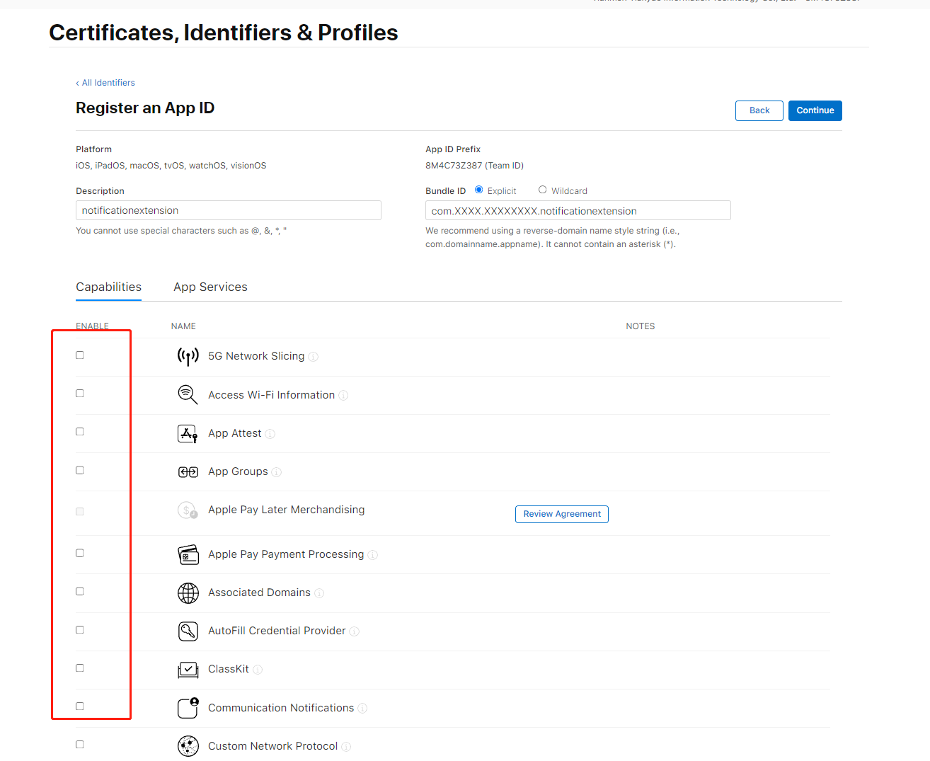The image size is (930, 761).
Task: Click the Back button
Action: tap(759, 110)
